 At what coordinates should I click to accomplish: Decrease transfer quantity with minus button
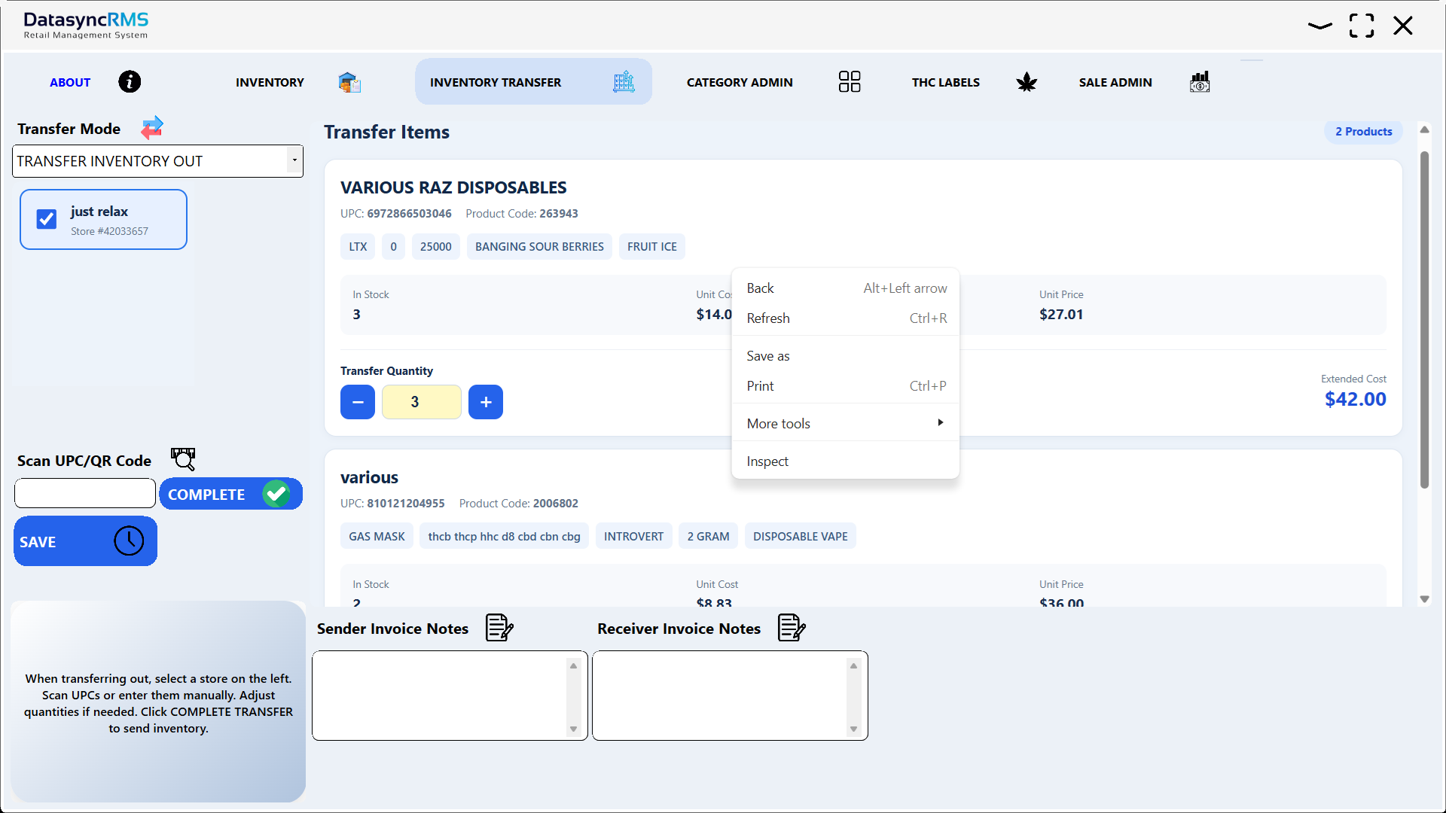358,402
